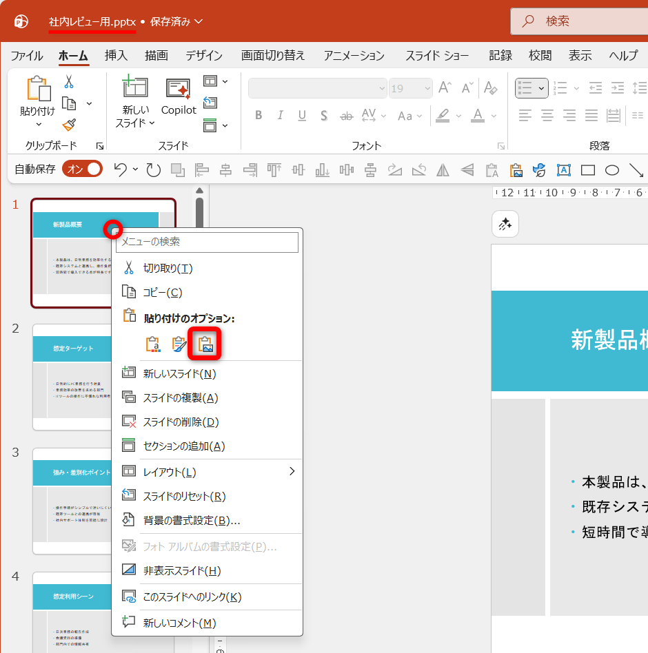Open the クリップボード dialog launcher

[x=99, y=146]
